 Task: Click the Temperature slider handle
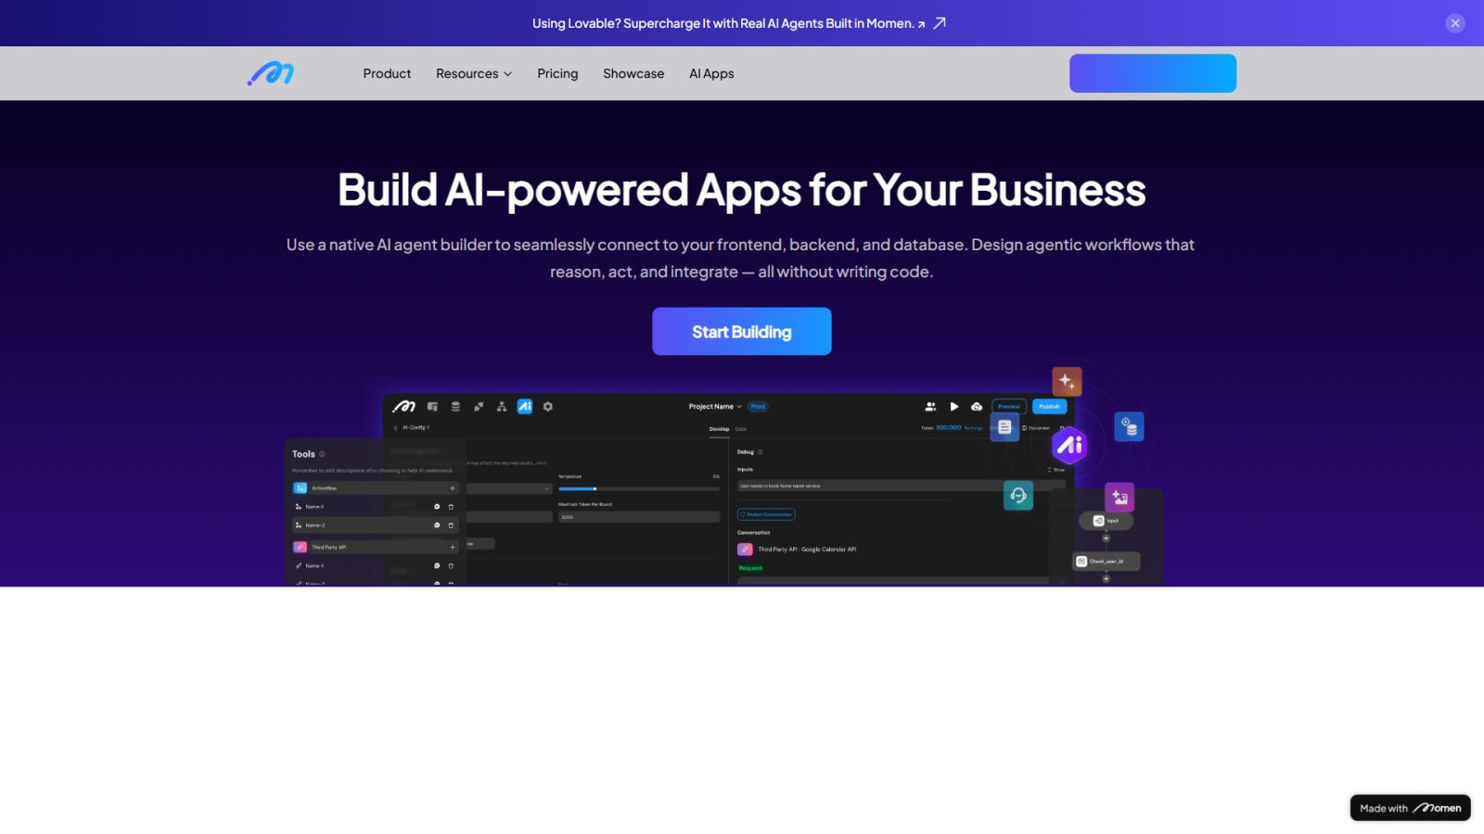click(x=595, y=488)
